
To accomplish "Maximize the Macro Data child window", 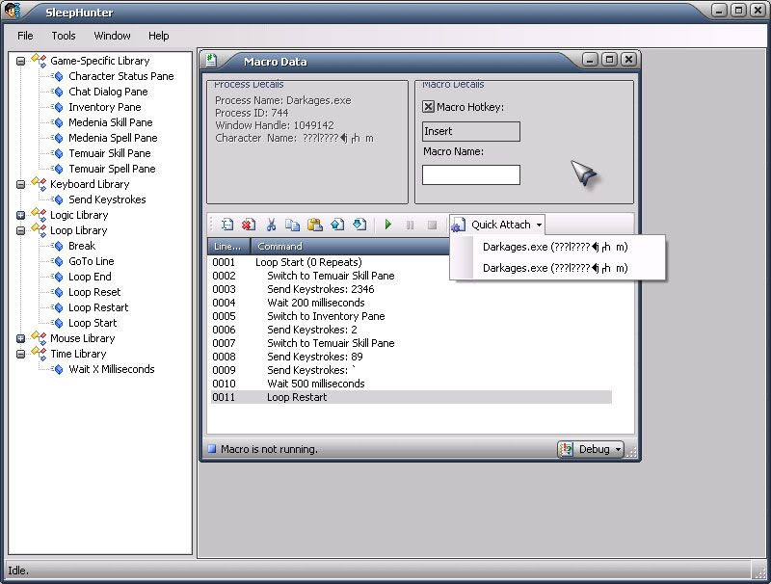I will [x=609, y=60].
